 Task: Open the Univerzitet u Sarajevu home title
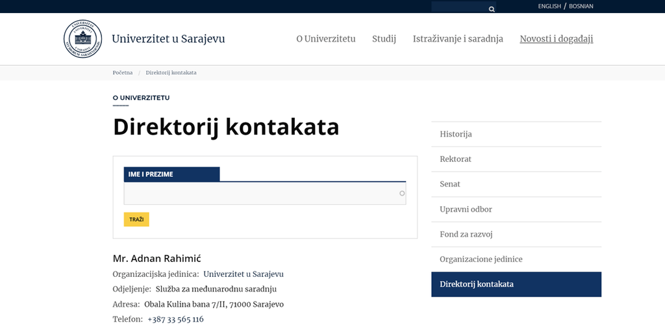168,38
